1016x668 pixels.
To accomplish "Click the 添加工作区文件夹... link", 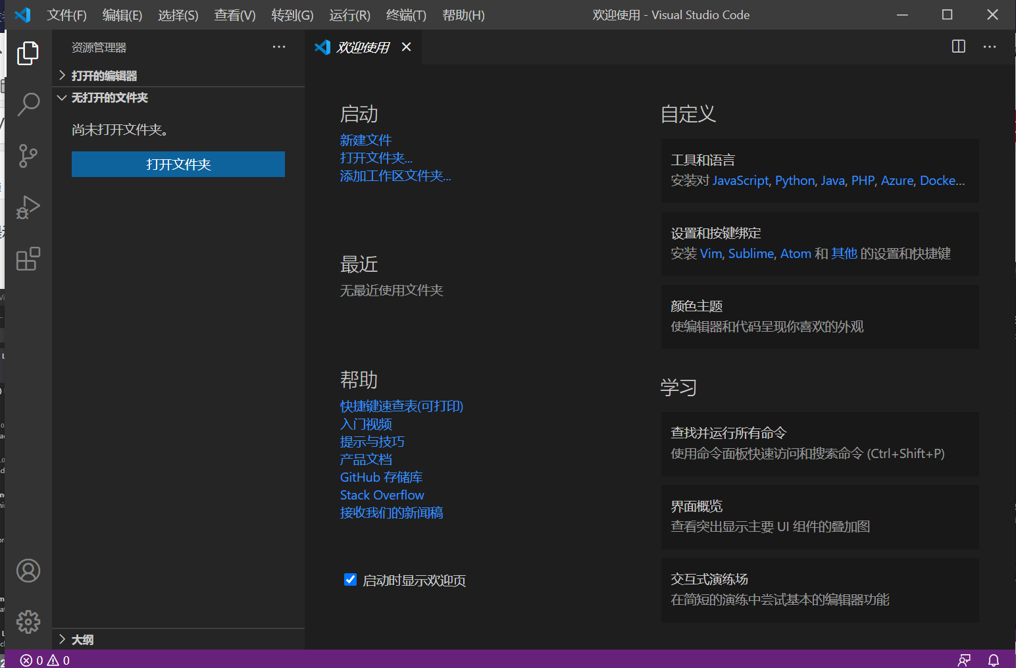I will pyautogui.click(x=395, y=176).
